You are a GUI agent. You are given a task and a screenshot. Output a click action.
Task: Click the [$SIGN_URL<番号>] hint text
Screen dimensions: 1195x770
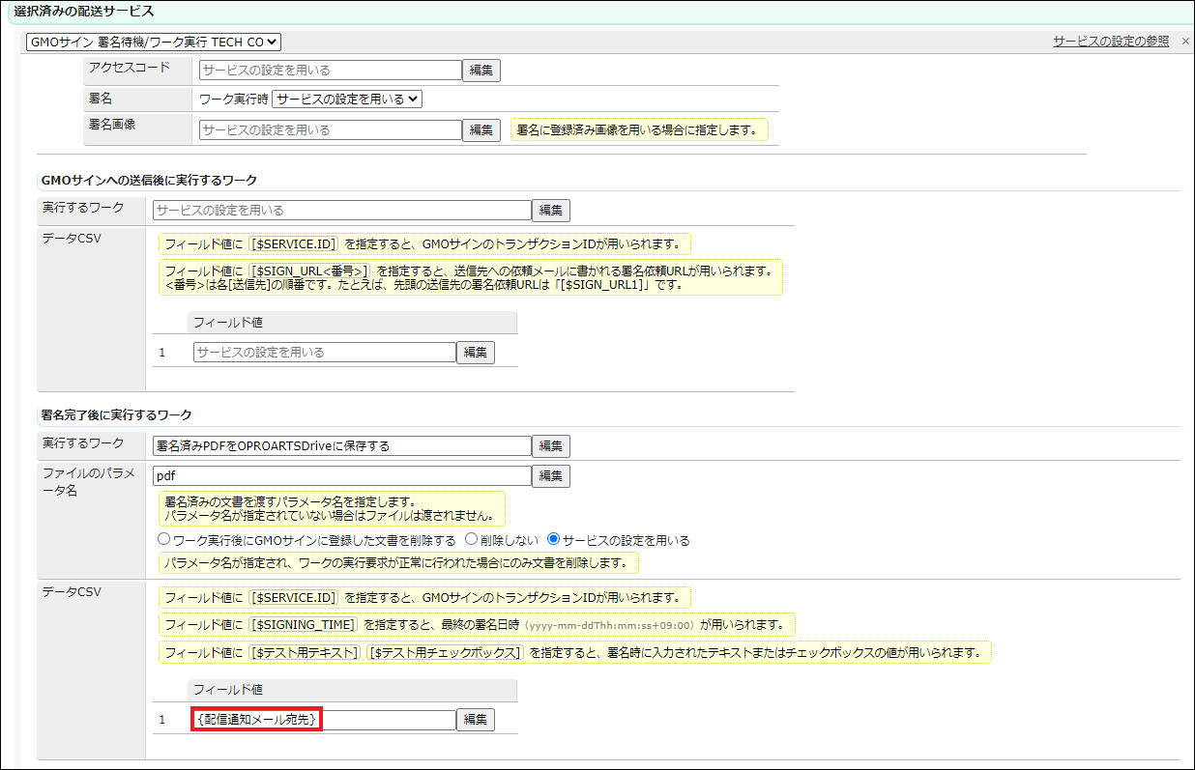click(309, 271)
